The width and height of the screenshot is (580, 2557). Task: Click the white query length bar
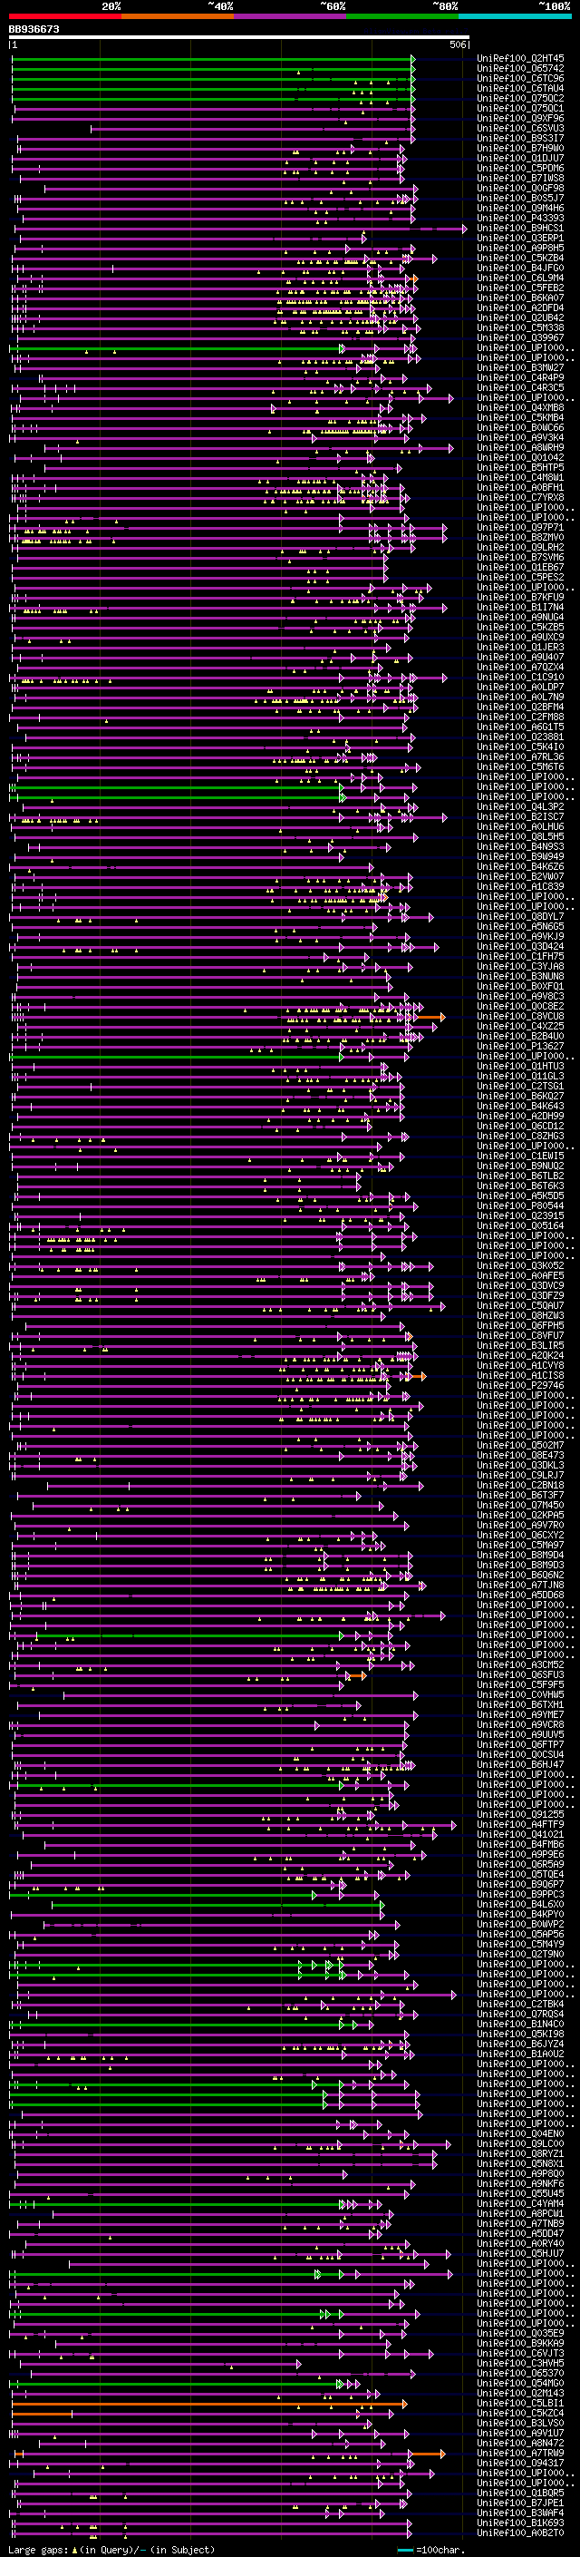click(x=239, y=38)
